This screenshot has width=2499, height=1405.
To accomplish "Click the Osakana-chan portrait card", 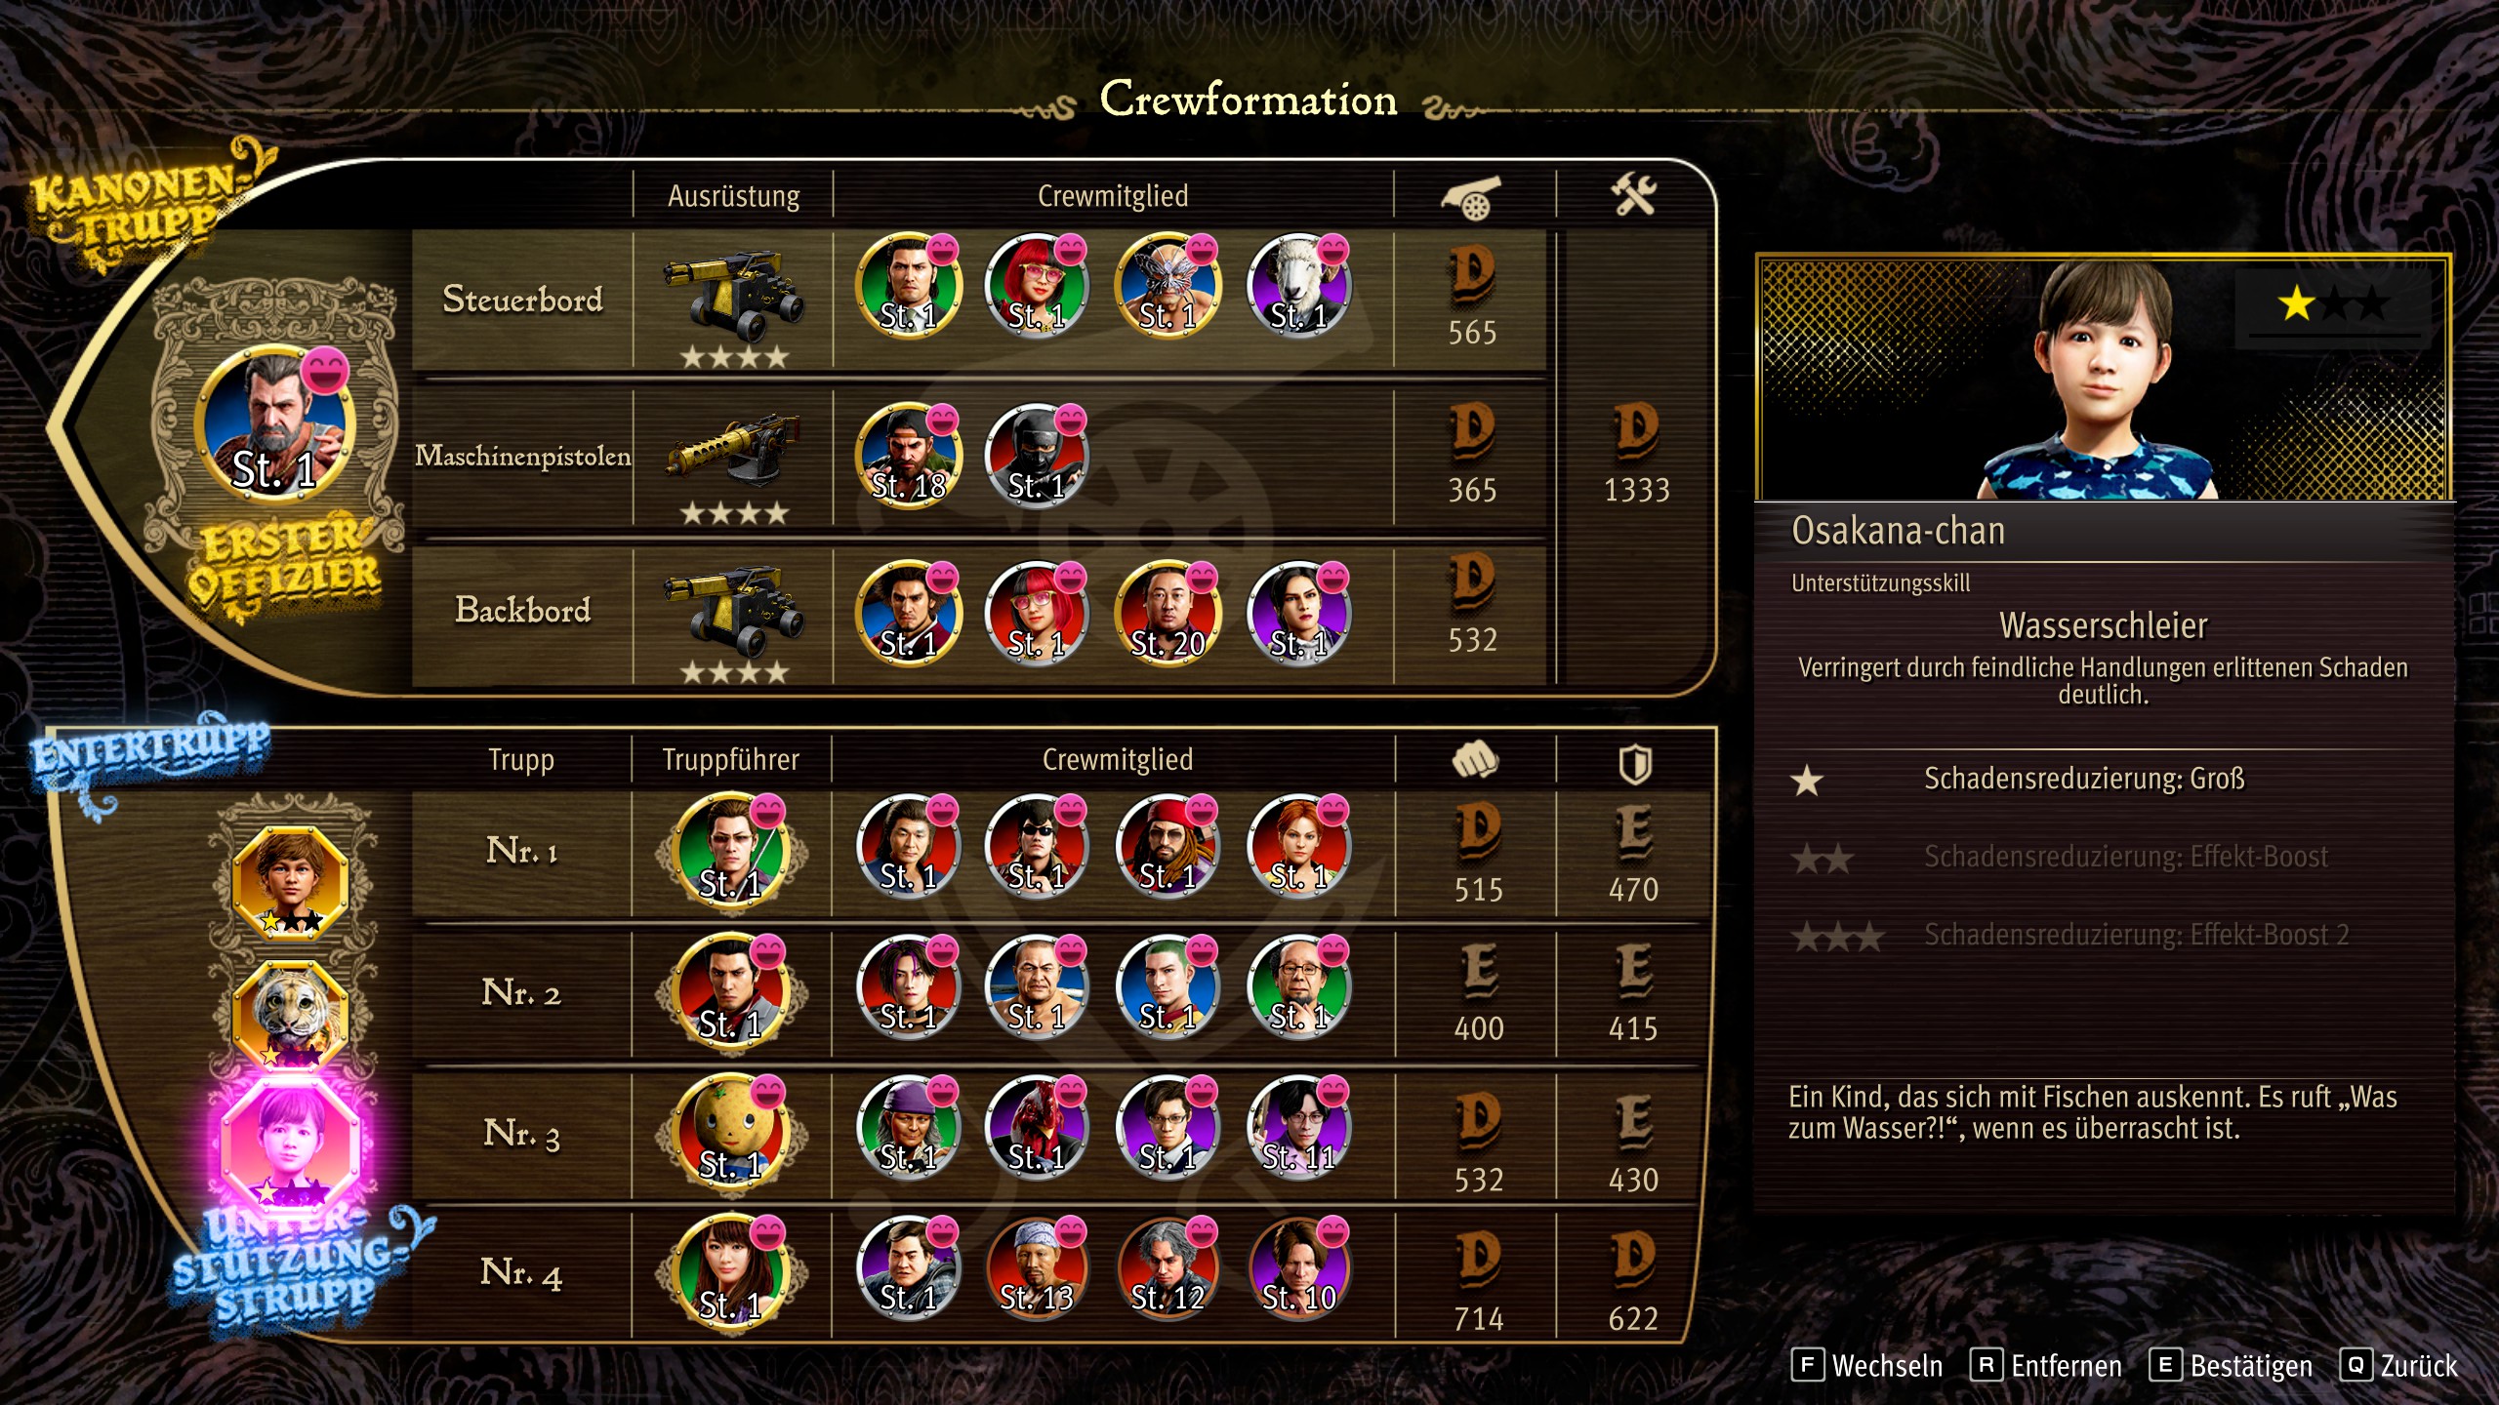I will 2104,379.
